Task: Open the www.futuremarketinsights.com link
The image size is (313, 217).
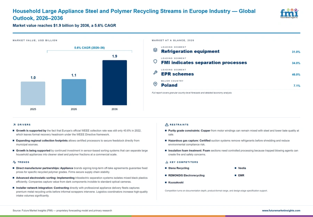Action: 281,210
